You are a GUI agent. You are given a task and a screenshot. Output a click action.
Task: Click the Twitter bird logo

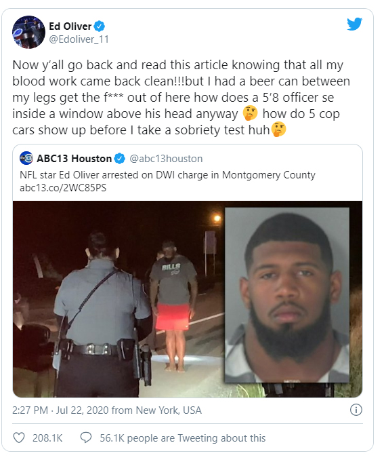(x=354, y=24)
